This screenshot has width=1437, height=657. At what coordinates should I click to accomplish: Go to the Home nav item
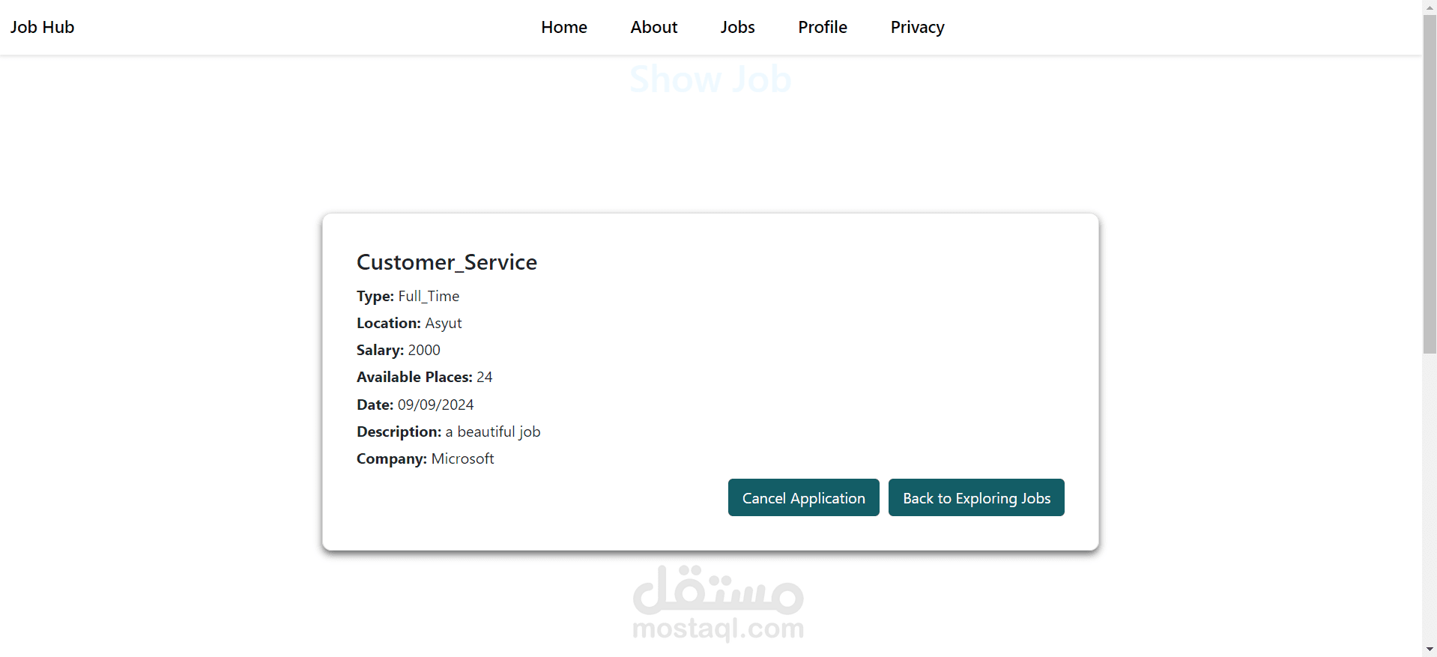point(564,27)
